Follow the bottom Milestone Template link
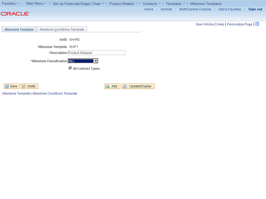Screen dimensions: 266x199 tap(16, 93)
